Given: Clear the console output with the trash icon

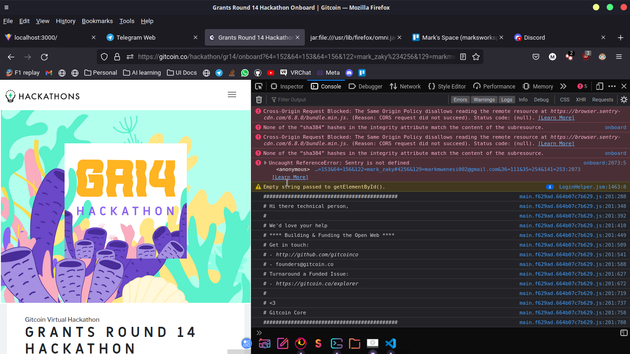Looking at the screenshot, I should [259, 100].
